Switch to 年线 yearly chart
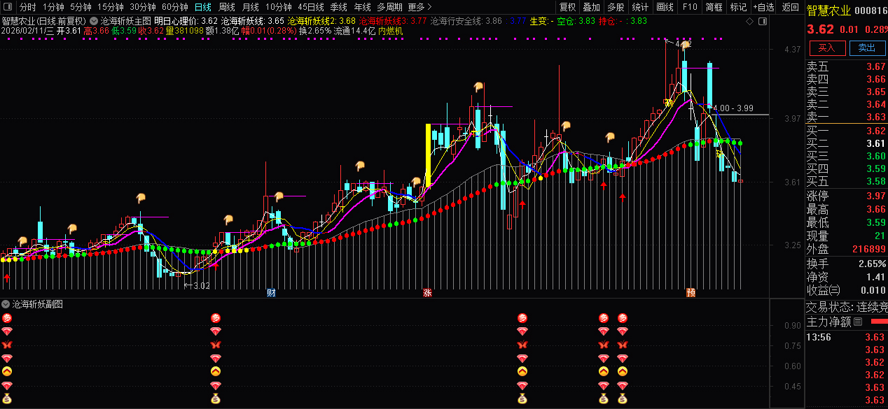Screen dimensions: 888x409 (362, 7)
